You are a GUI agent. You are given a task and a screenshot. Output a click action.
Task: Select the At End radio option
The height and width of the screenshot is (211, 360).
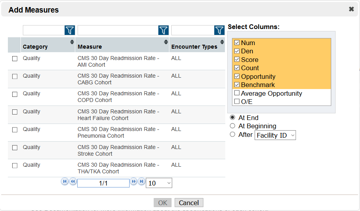[232, 118]
